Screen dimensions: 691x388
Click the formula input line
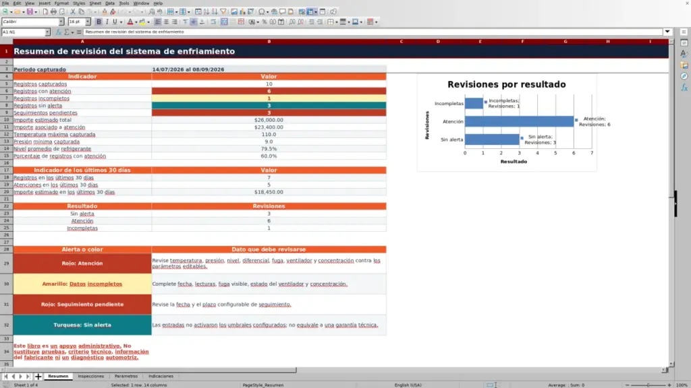(372, 32)
